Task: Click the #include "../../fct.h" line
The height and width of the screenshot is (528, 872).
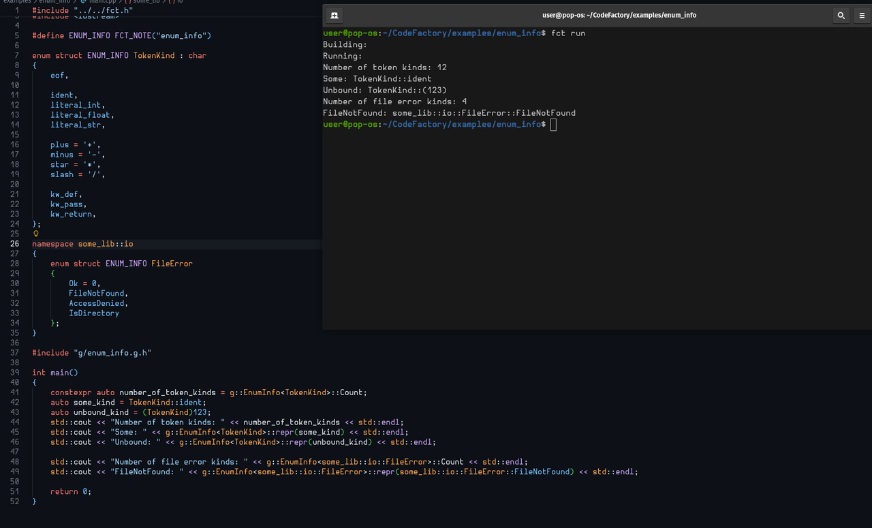Action: (x=82, y=11)
